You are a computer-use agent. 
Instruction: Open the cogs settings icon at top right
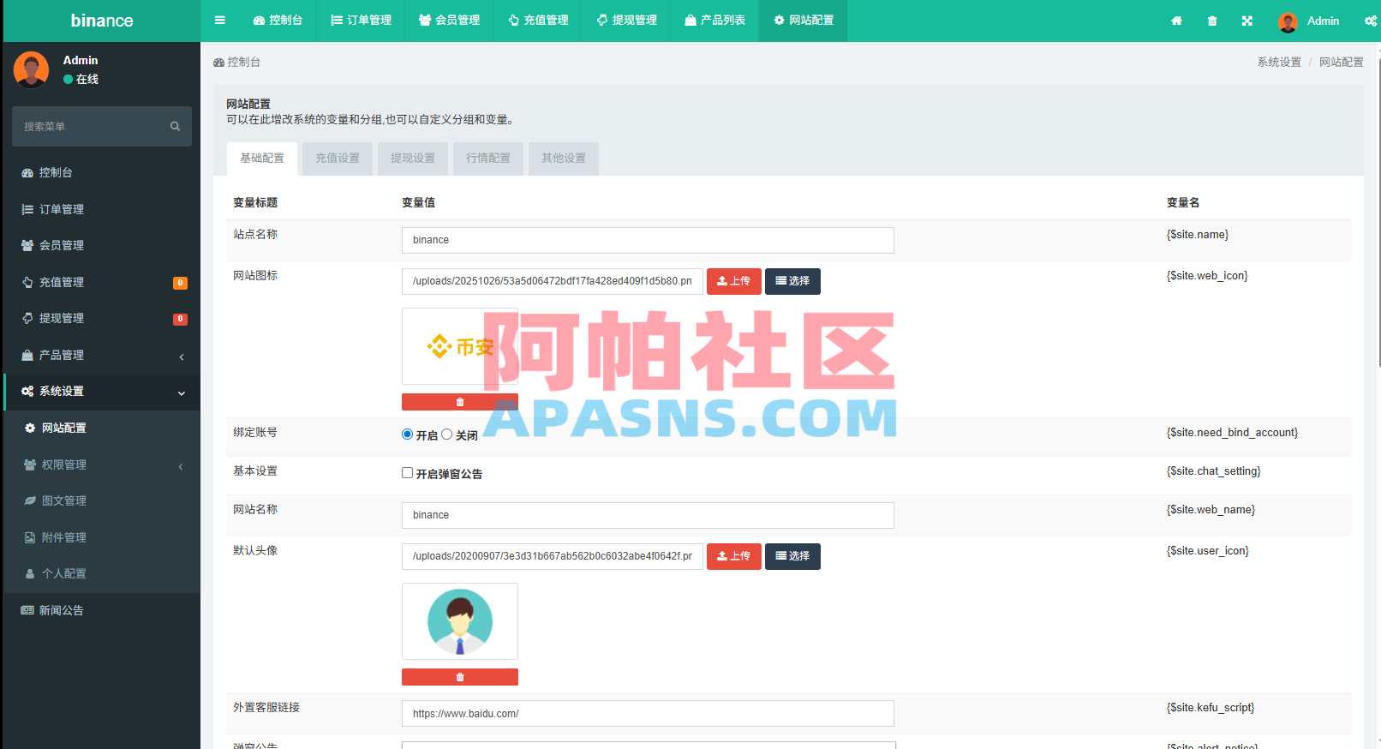[1371, 21]
